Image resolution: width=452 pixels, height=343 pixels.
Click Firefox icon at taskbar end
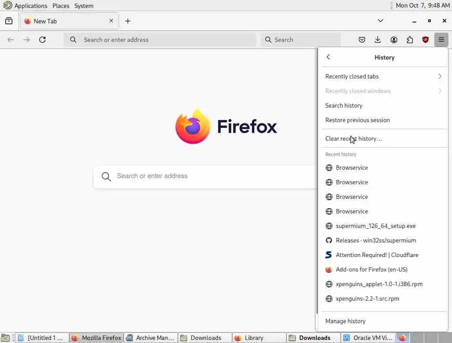[x=403, y=338]
